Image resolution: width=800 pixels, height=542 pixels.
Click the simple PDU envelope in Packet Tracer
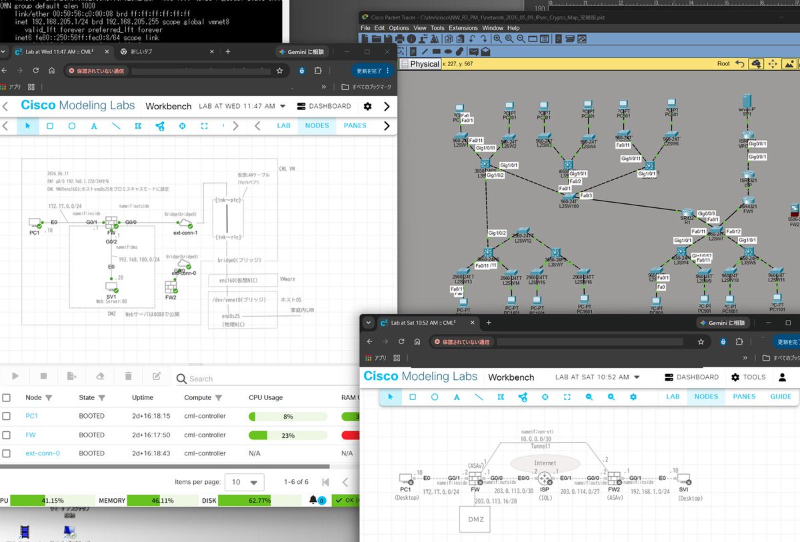click(474, 51)
